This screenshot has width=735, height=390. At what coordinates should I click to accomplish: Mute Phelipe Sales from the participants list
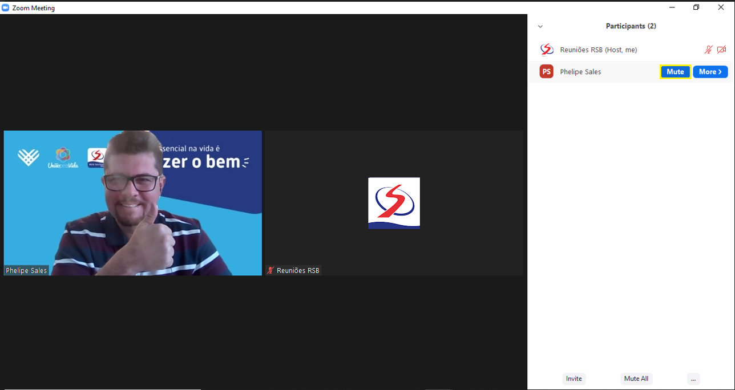[x=675, y=72]
